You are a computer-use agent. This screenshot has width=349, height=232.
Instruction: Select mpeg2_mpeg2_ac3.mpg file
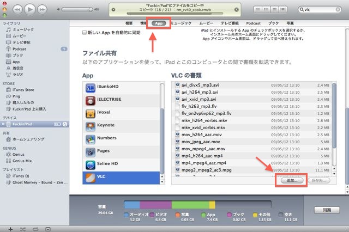tap(252, 170)
